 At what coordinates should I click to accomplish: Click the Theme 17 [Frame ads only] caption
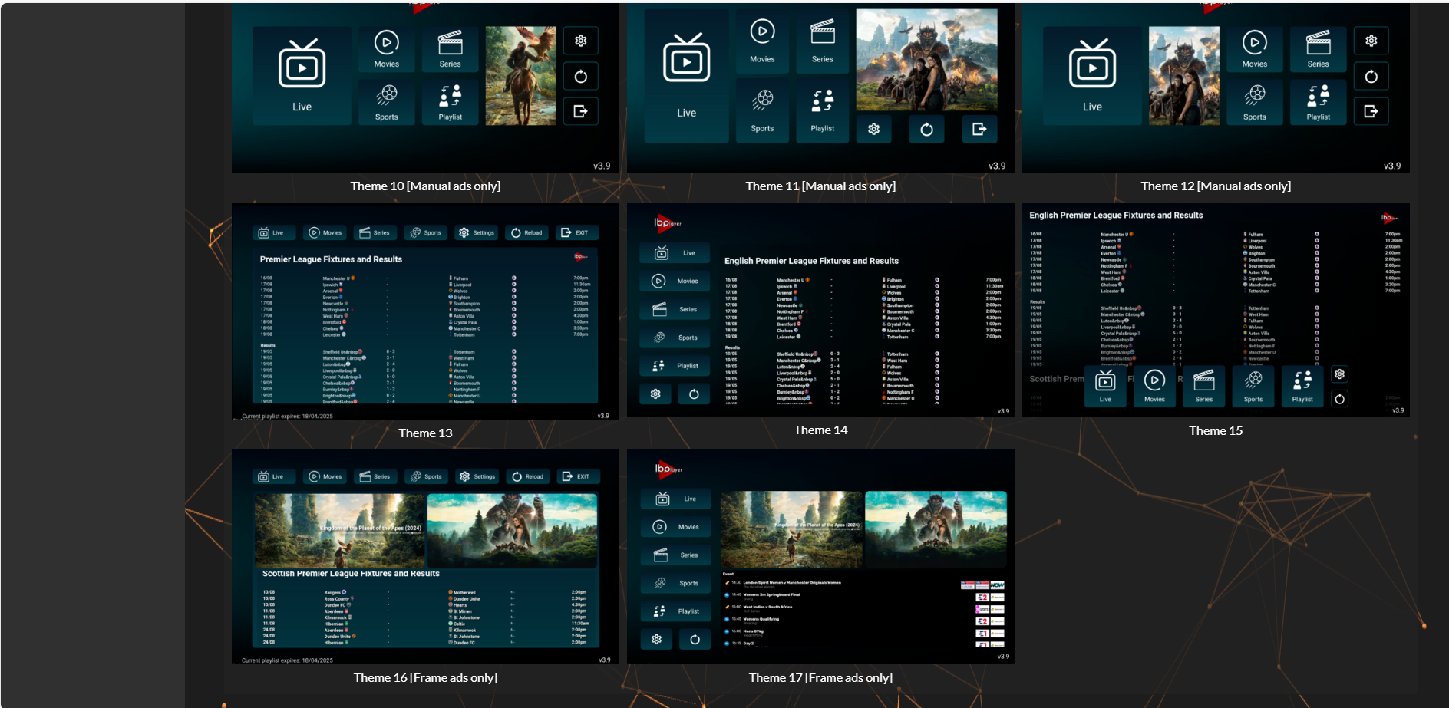click(x=820, y=678)
